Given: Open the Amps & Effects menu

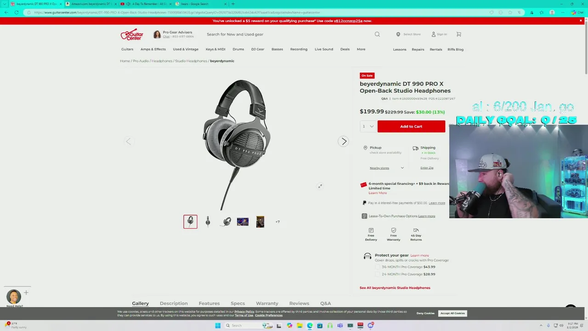Looking at the screenshot, I should pos(153,49).
